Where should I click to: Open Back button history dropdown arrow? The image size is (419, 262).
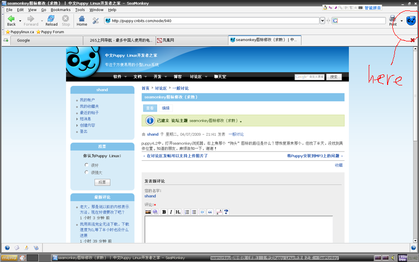click(20, 20)
